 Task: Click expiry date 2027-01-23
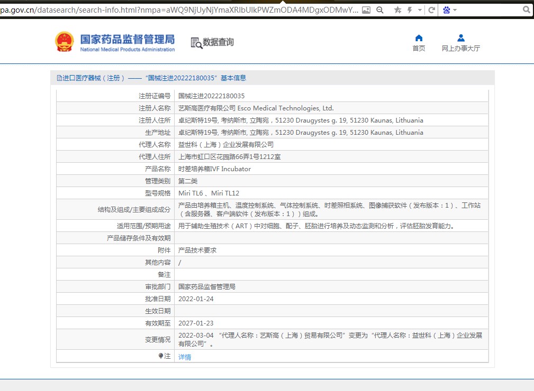pyautogui.click(x=196, y=323)
